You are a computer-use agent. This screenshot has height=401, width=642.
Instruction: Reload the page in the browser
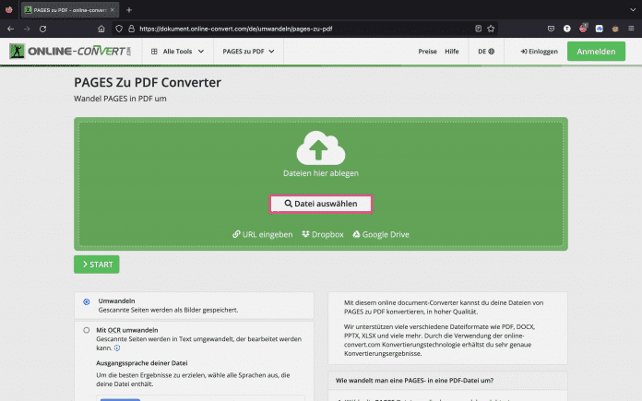point(43,29)
